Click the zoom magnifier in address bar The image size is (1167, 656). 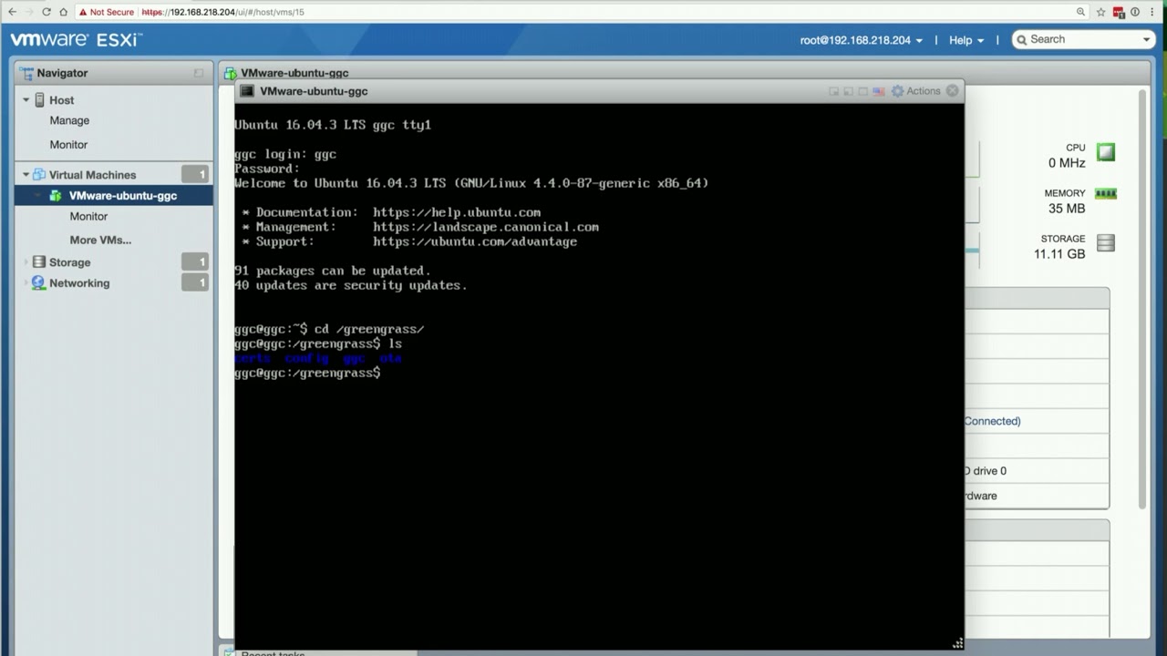click(x=1081, y=12)
